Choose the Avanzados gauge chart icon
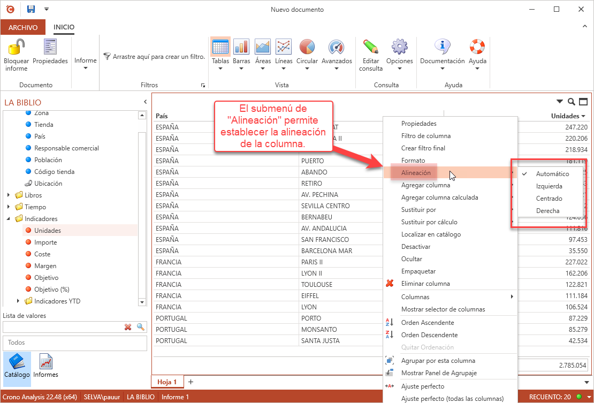 pos(337,47)
